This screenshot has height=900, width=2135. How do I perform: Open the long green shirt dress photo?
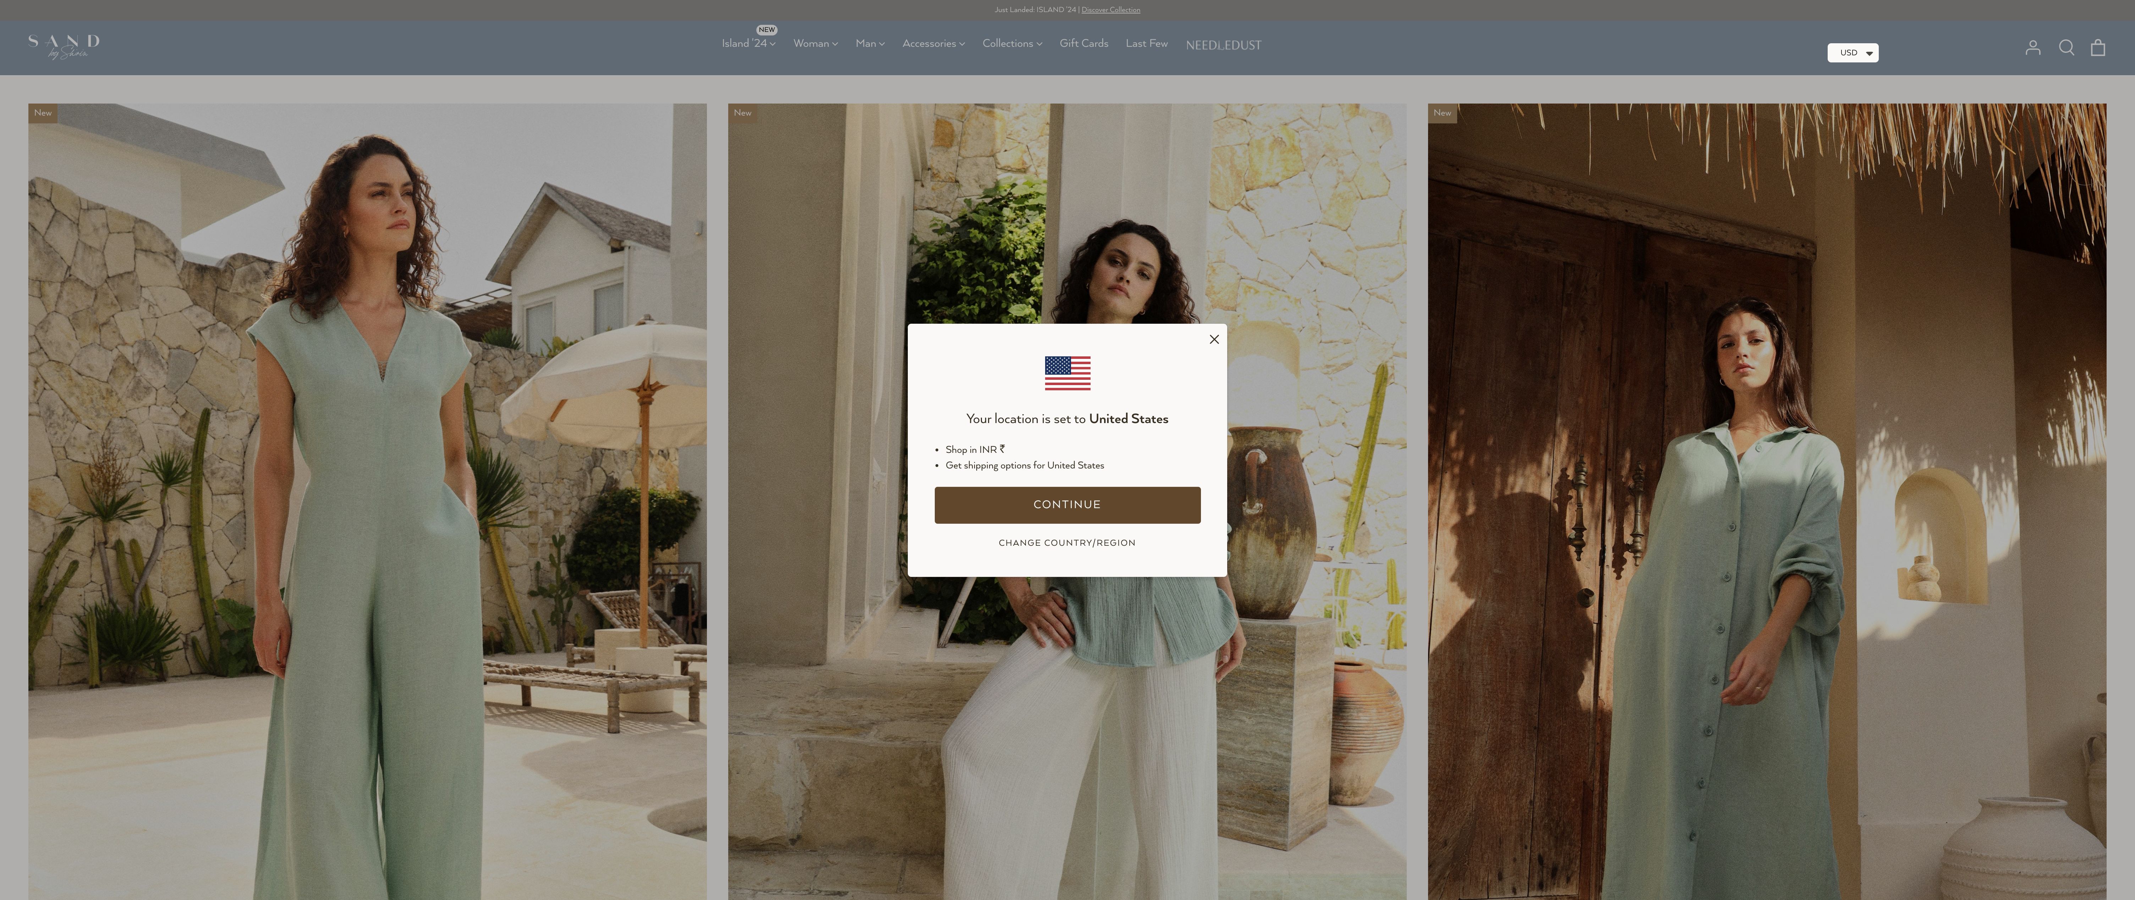1766,502
